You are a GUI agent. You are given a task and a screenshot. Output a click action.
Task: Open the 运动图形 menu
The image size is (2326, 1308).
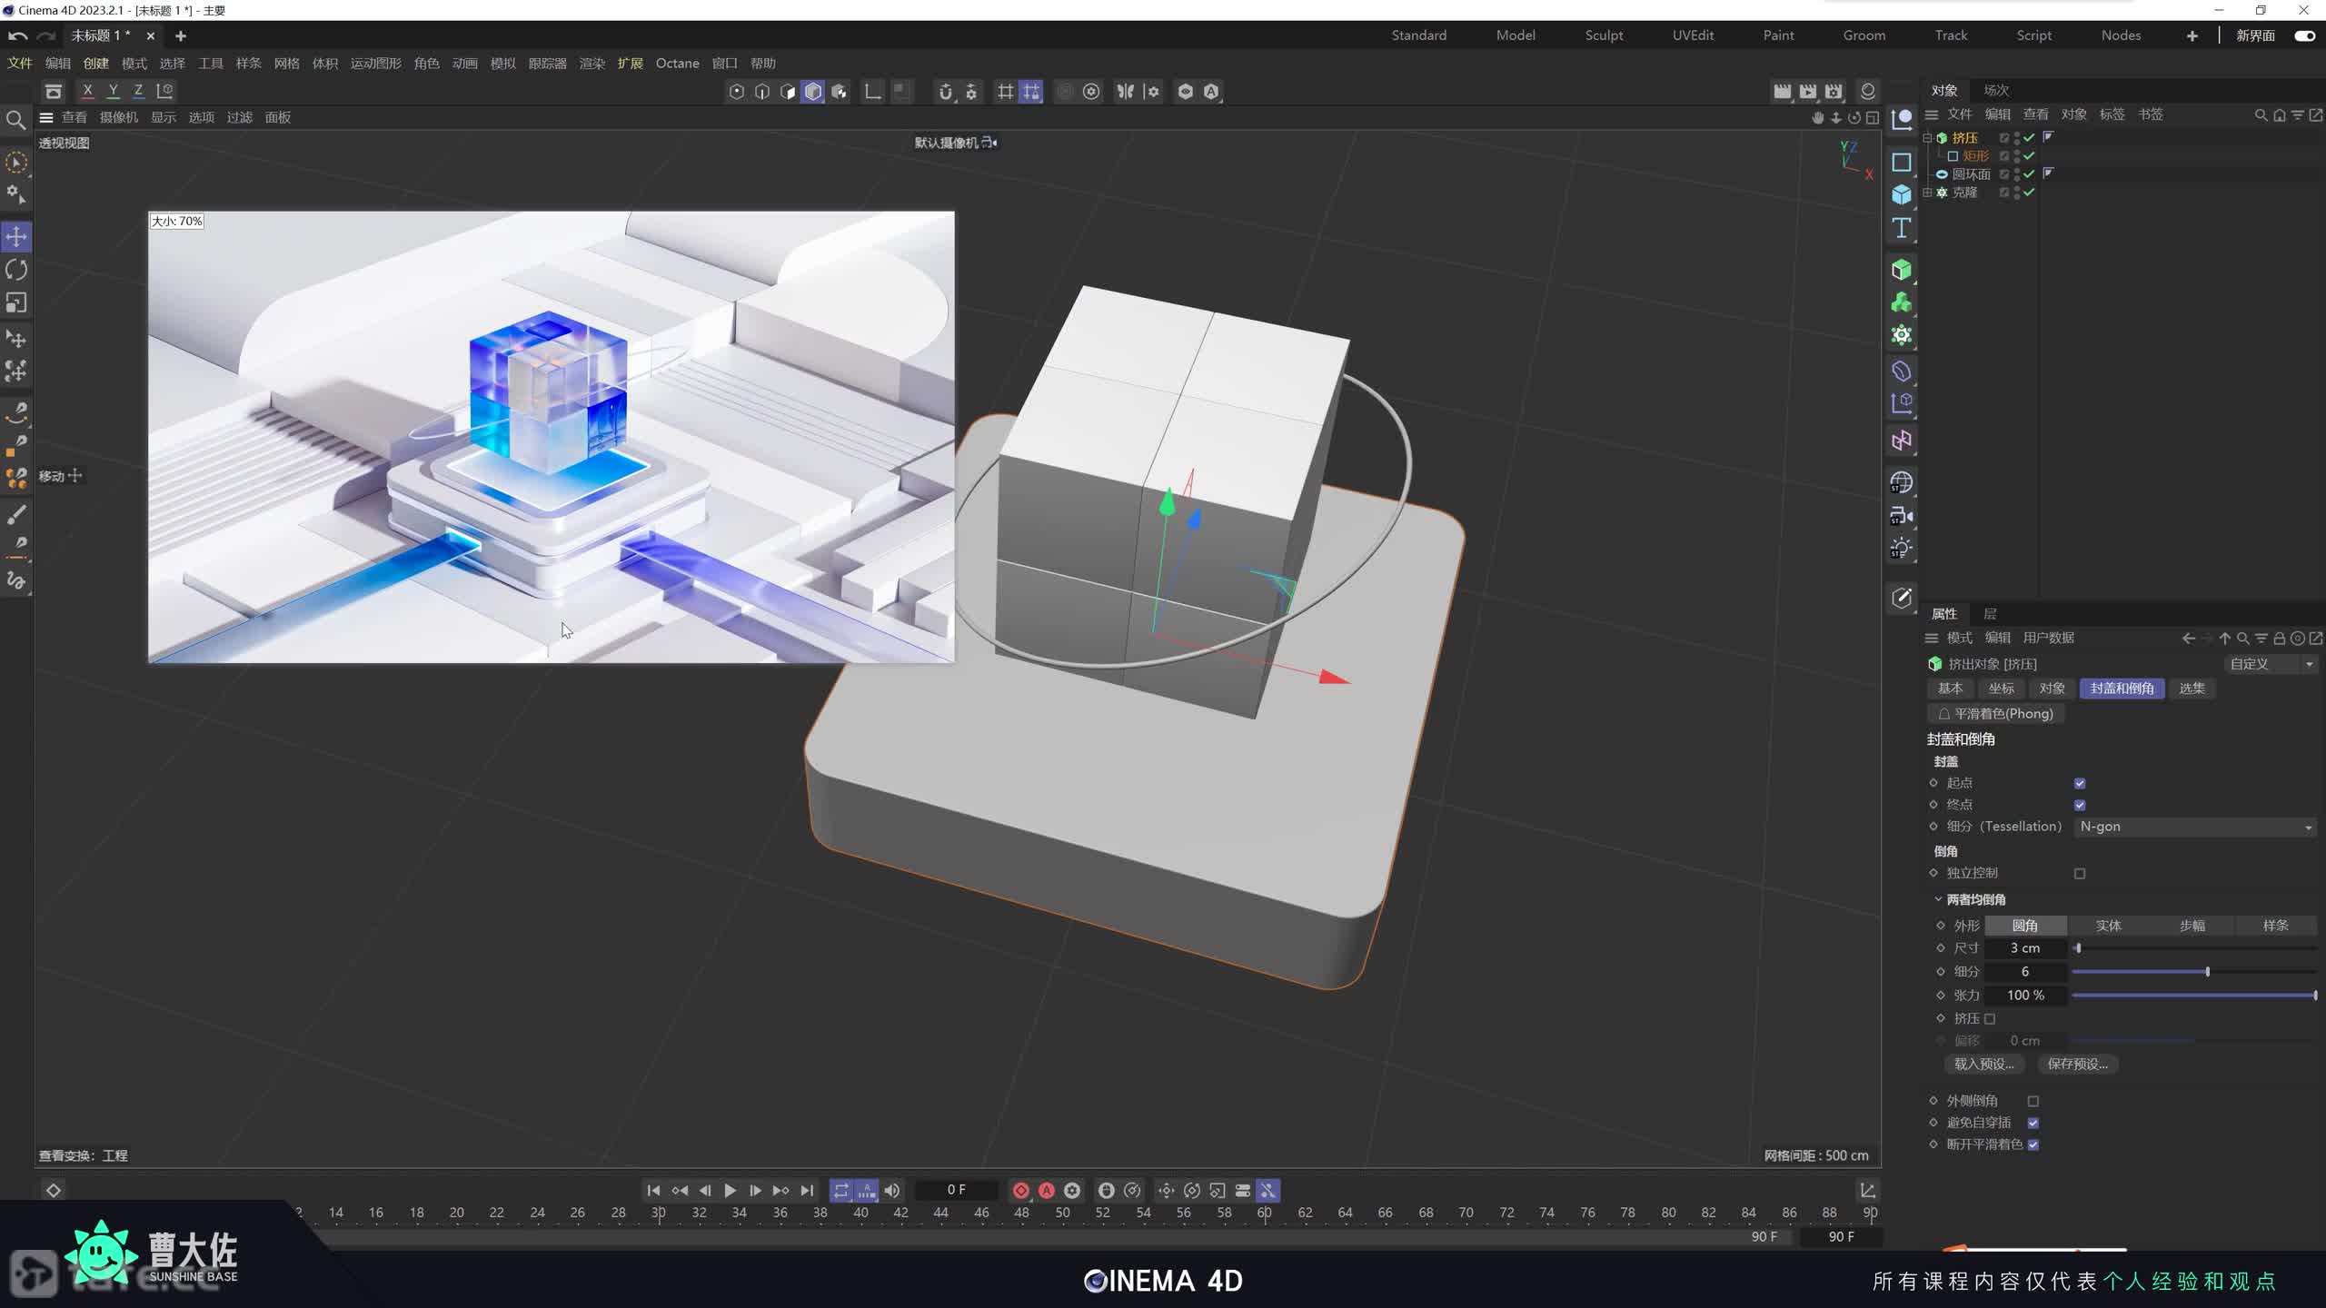coord(375,64)
